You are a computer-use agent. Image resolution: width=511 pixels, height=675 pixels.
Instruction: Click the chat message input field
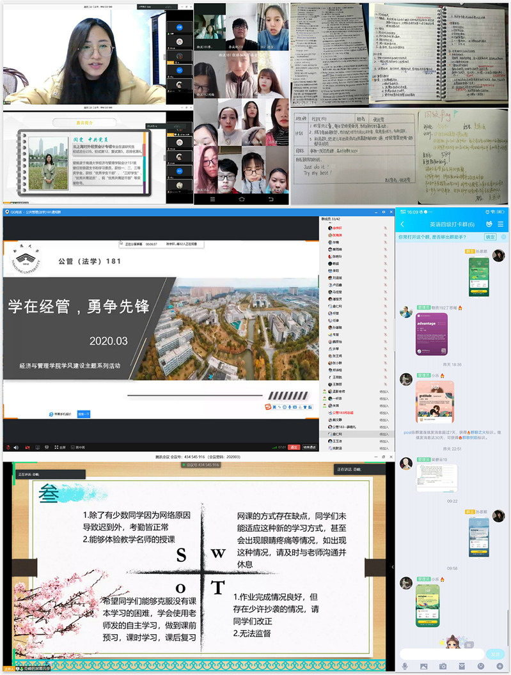tap(441, 653)
